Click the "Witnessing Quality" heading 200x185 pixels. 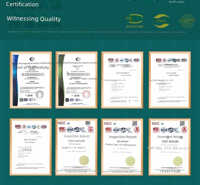(x=34, y=19)
